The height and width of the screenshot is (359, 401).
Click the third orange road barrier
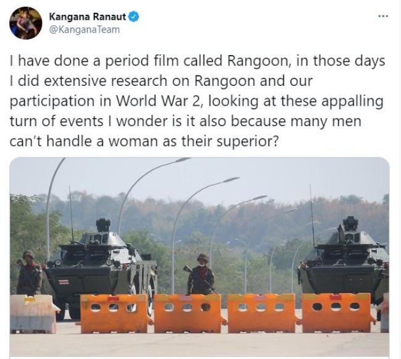[262, 313]
